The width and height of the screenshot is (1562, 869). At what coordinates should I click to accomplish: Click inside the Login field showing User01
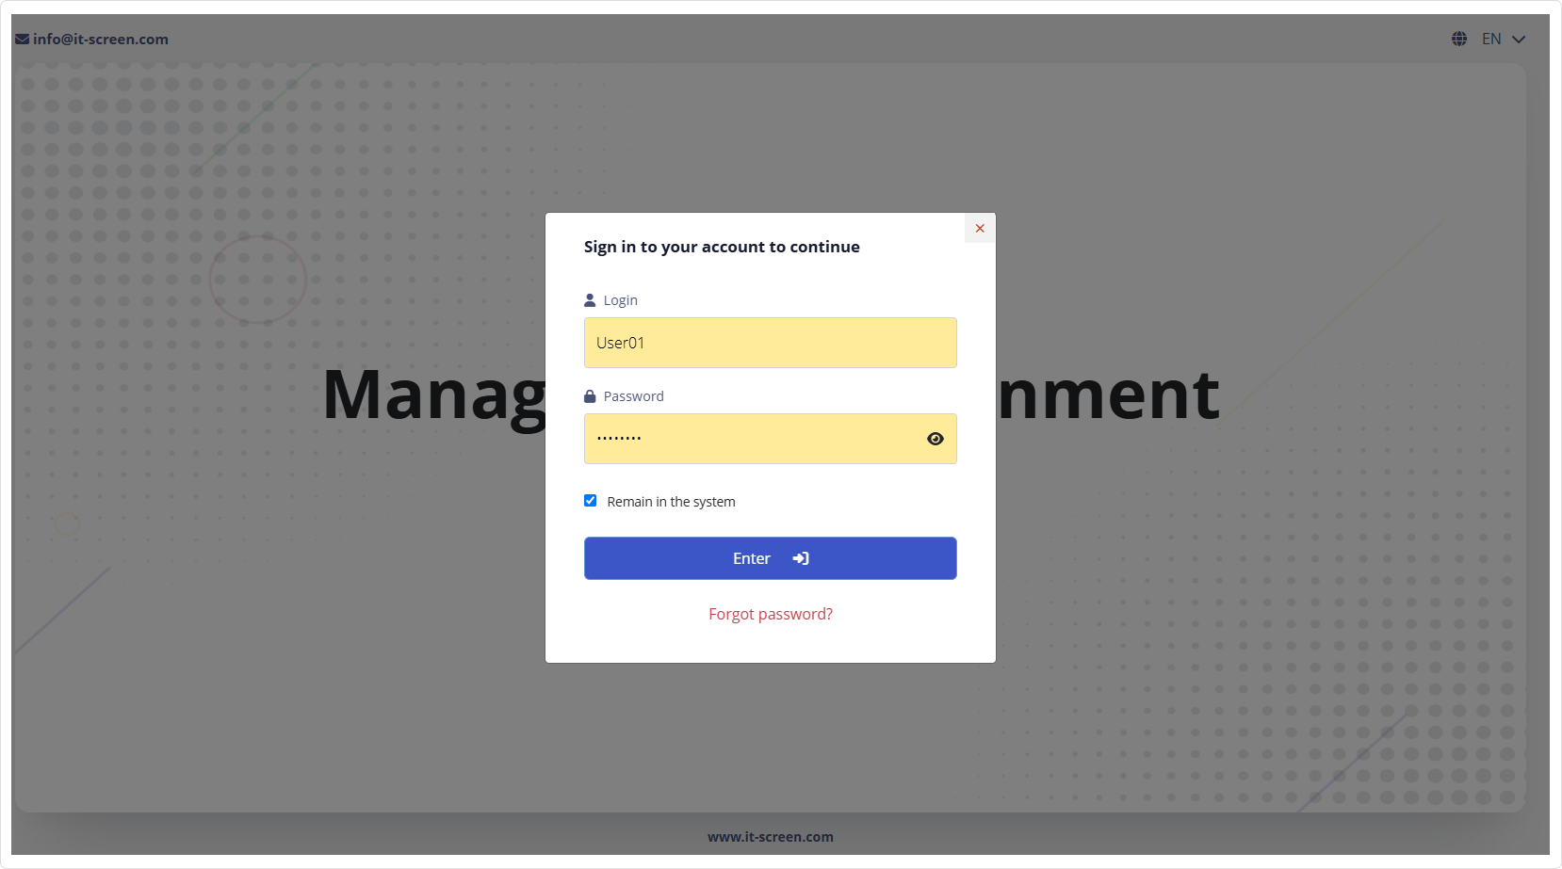pos(770,342)
